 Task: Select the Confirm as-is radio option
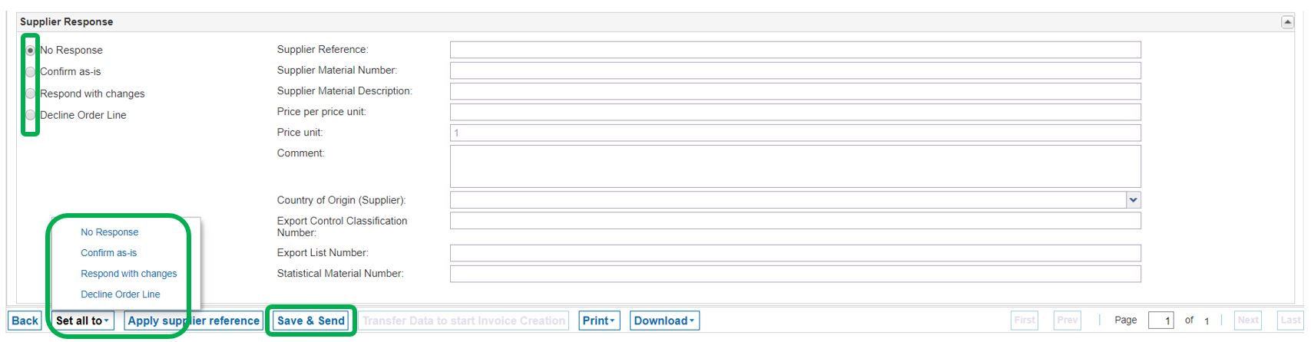pos(31,72)
